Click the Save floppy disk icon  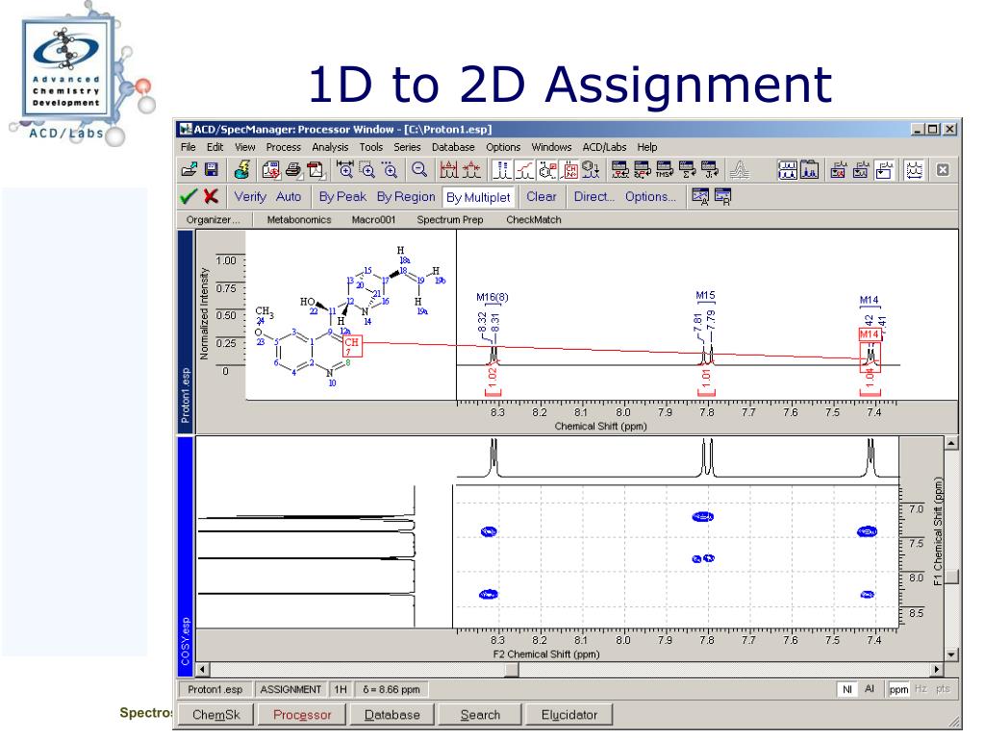212,169
